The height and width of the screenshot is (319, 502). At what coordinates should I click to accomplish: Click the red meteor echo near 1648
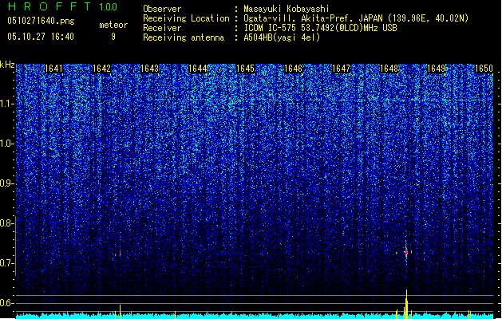(x=406, y=251)
